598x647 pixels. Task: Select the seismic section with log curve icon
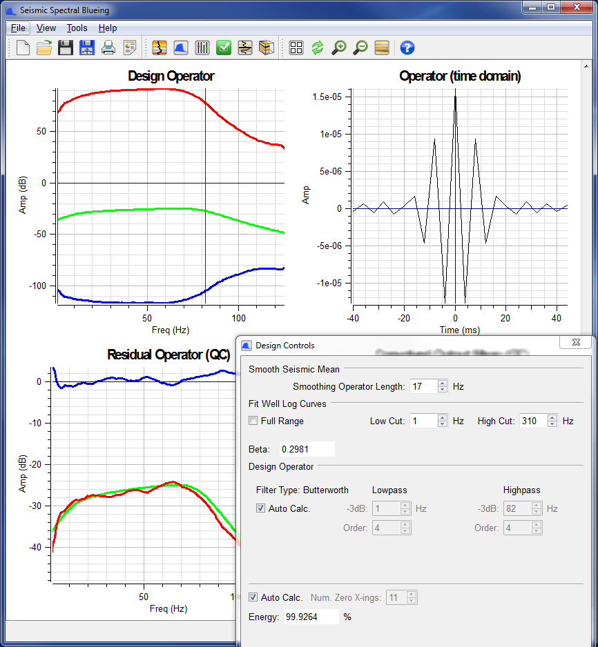coord(245,48)
